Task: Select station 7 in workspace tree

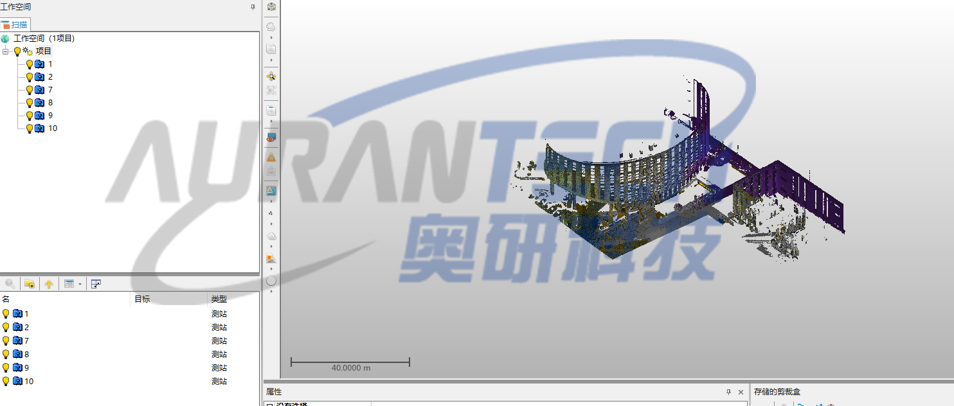Action: 50,90
